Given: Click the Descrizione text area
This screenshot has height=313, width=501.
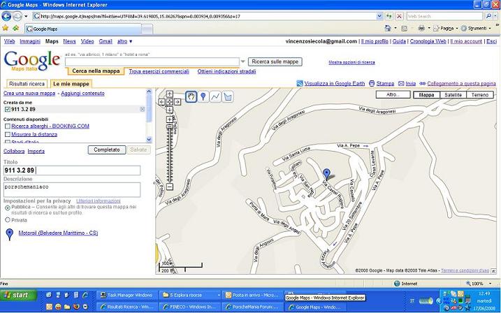Looking at the screenshot, I should pyautogui.click(x=72, y=190).
